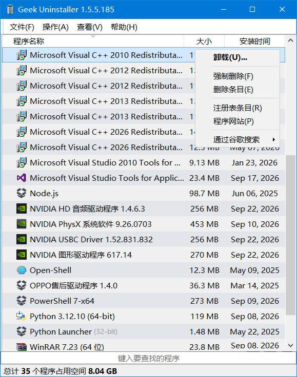Click the 1.48 MB size value
This screenshot has width=297, height=377.
(204, 332)
